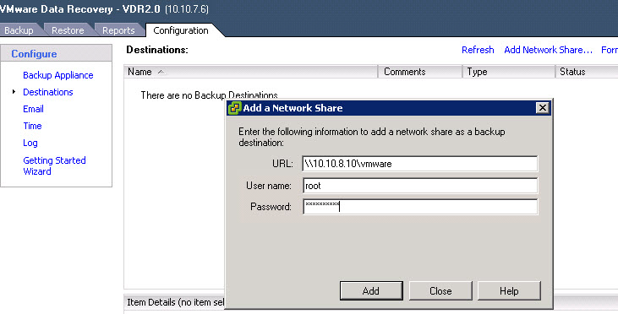Click the Destinations heading text
The height and width of the screenshot is (314, 618).
pyautogui.click(x=157, y=50)
